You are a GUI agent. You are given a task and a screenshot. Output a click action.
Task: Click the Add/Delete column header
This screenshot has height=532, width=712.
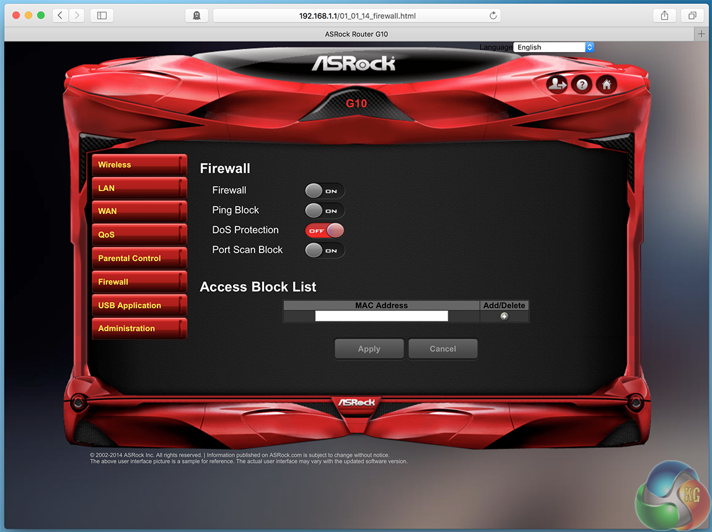504,305
